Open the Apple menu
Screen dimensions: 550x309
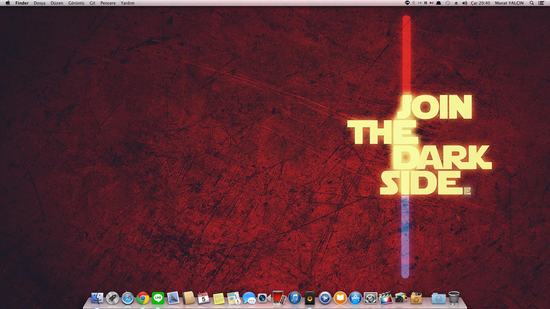[x=8, y=3]
